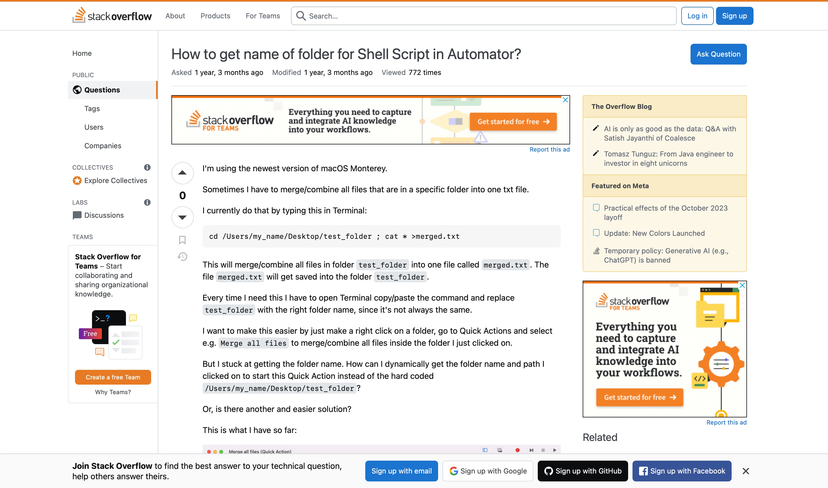828x488 pixels.
Task: Open the 'Update: New Colors Launched' meta post
Action: click(x=654, y=233)
